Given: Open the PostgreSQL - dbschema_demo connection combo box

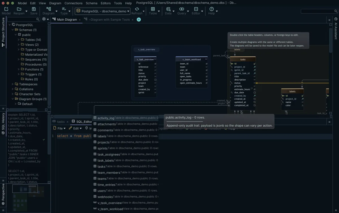Looking at the screenshot, I should point(103,11).
